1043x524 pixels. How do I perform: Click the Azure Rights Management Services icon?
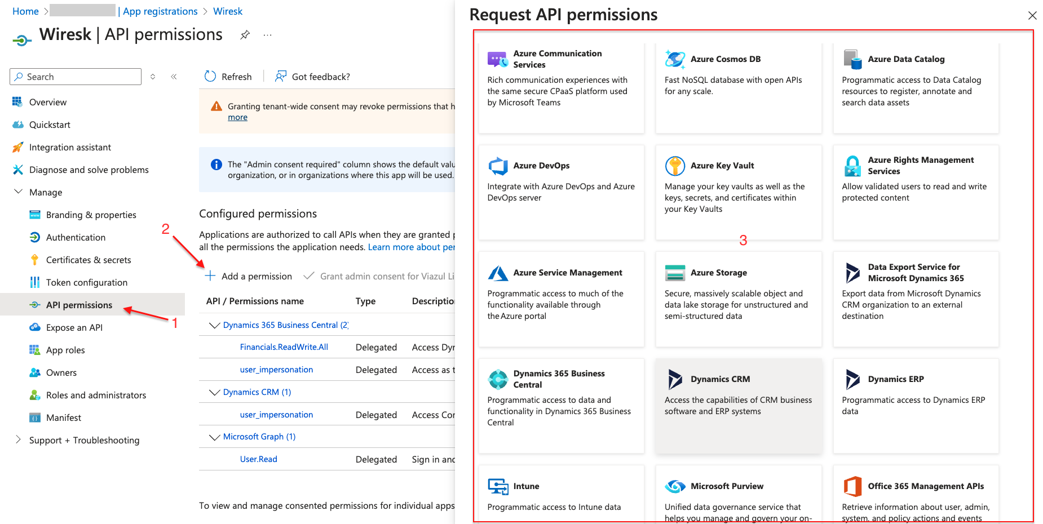coord(852,166)
